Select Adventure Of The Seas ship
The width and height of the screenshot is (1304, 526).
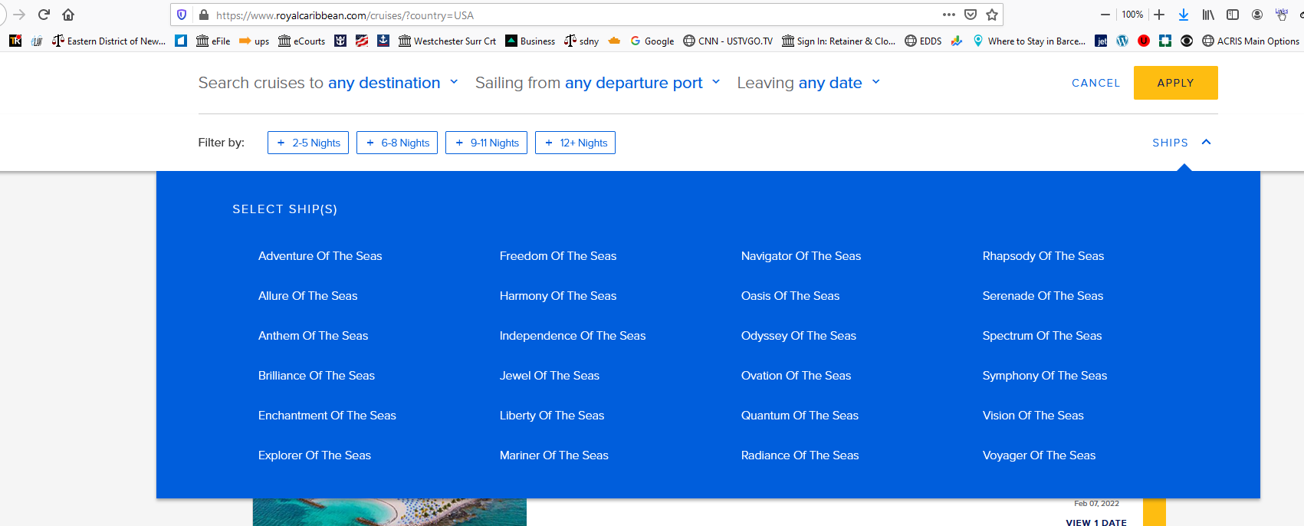(x=320, y=256)
